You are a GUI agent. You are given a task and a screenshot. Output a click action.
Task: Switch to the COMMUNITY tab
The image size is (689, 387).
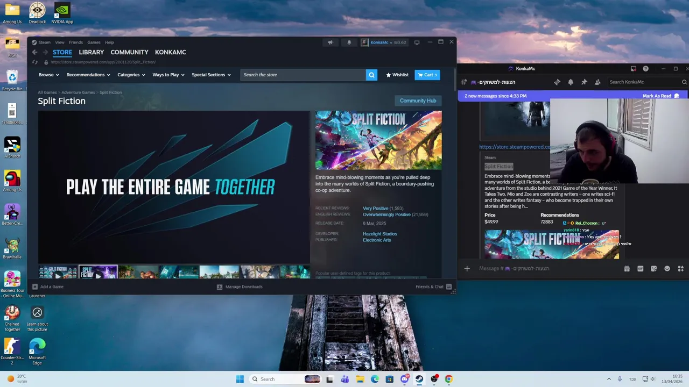[x=129, y=52]
